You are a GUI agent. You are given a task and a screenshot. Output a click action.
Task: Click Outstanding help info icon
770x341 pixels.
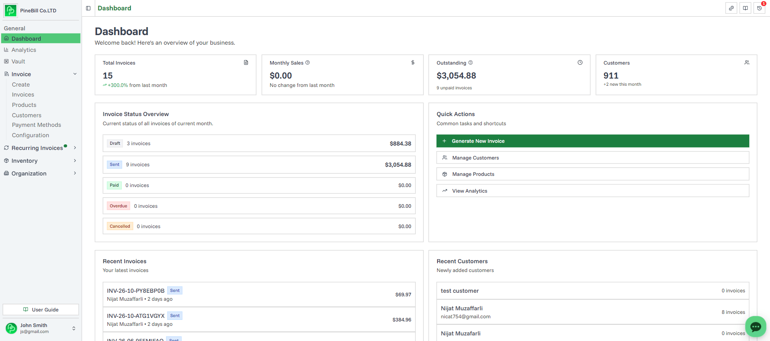[470, 63]
